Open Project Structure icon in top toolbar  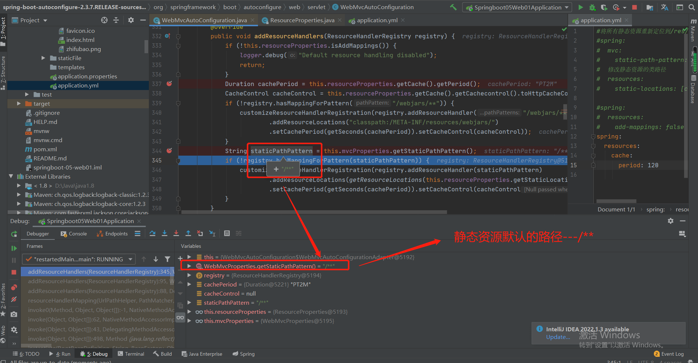pos(650,7)
